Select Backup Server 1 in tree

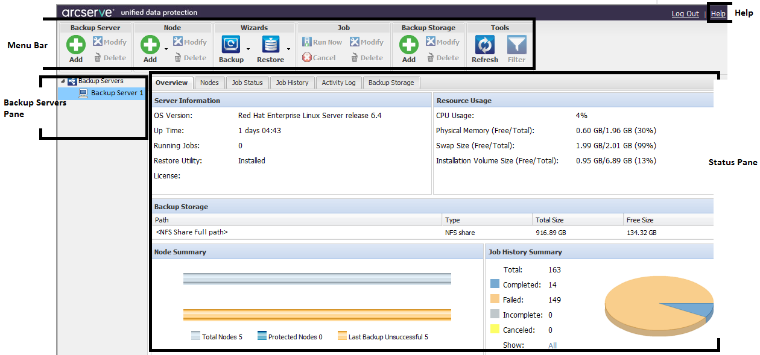point(116,93)
